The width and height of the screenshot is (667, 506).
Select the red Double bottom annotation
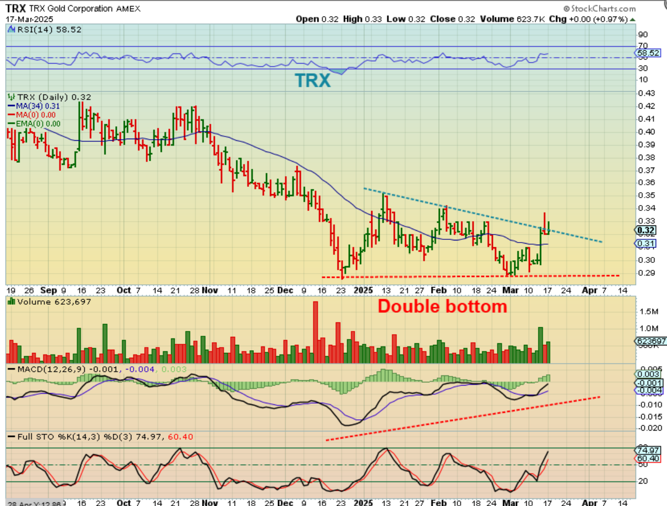click(442, 306)
